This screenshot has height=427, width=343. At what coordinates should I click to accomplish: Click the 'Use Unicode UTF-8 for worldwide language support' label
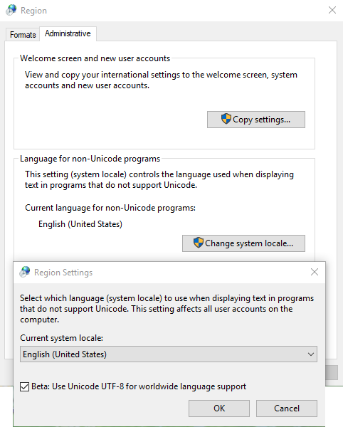pyautogui.click(x=149, y=386)
